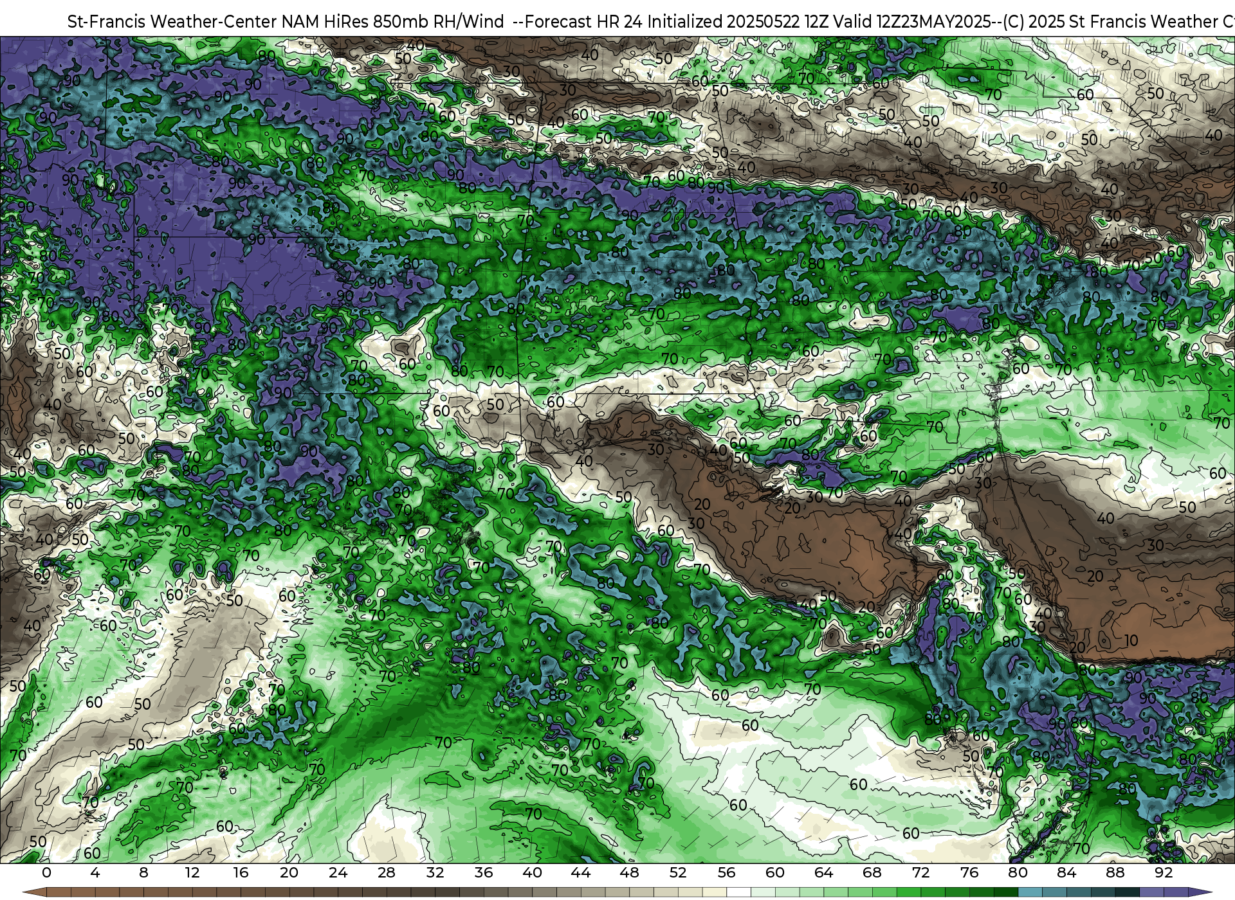Click the color scale tick label 8
The width and height of the screenshot is (1235, 900).
(143, 872)
